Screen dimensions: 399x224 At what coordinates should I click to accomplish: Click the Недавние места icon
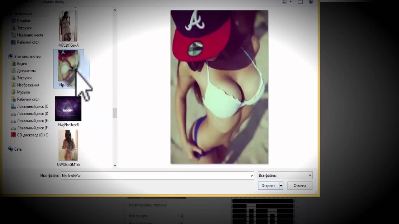click(13, 35)
